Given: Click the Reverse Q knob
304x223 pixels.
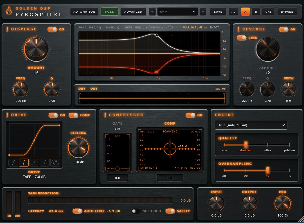Looking at the screenshot, I should [x=267, y=89].
